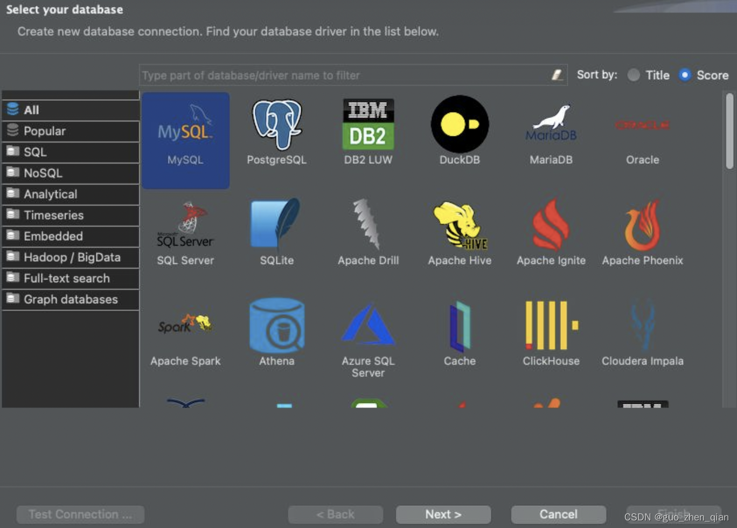
Task: Click the Next > button
Action: 443,515
